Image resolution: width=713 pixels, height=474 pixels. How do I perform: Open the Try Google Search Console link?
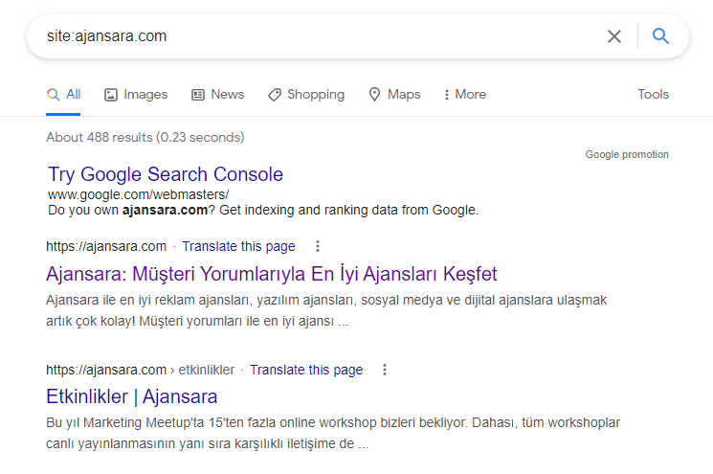click(166, 174)
